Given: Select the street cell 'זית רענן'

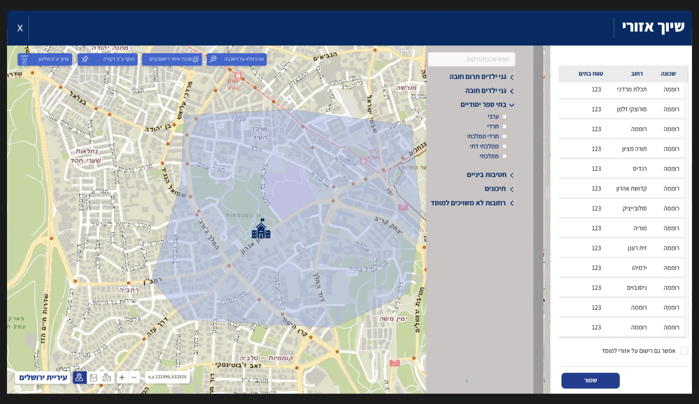Looking at the screenshot, I should [x=637, y=248].
